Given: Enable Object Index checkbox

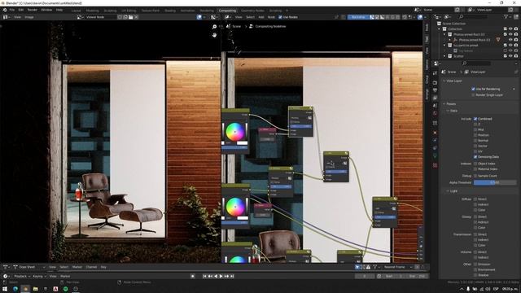Looking at the screenshot, I should click(x=475, y=164).
